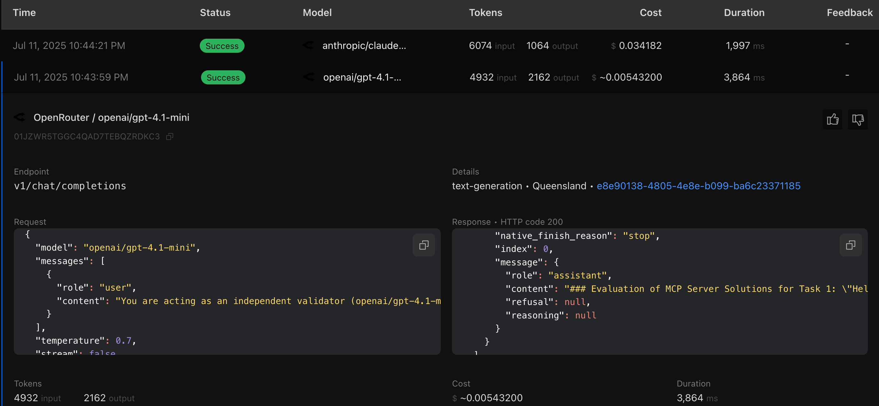The image size is (879, 406).
Task: Click the Status column header
Action: (215, 12)
